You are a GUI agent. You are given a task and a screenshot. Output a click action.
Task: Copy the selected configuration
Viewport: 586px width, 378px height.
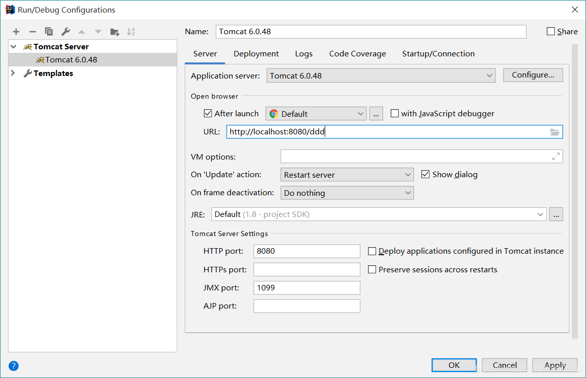pyautogui.click(x=49, y=32)
